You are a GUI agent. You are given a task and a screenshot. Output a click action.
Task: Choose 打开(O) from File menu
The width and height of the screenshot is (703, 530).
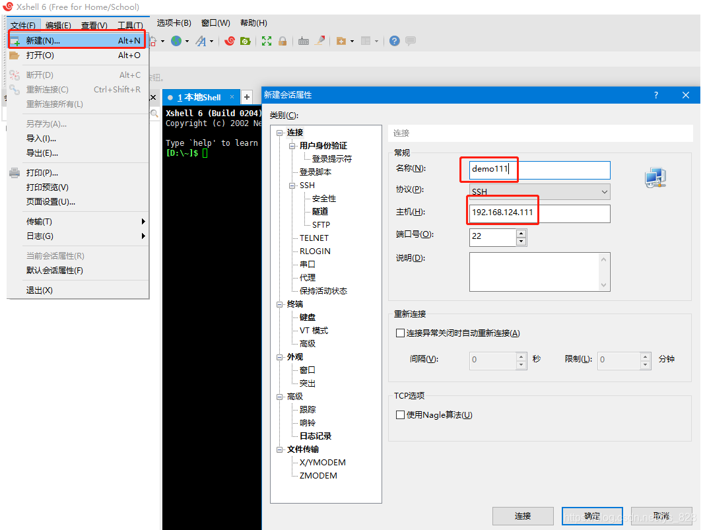click(78, 55)
